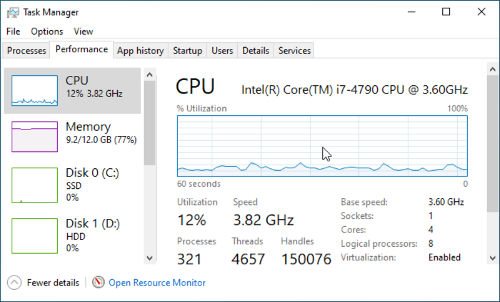Screen dimensions: 500x302
Task: Click the sidebar scroll down arrow
Action: point(149,258)
